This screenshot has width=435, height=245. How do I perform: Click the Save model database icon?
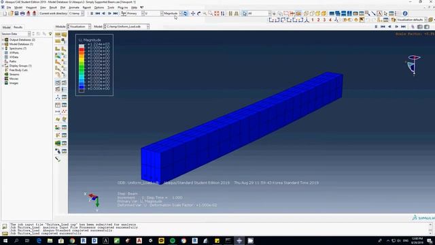[x=16, y=14]
